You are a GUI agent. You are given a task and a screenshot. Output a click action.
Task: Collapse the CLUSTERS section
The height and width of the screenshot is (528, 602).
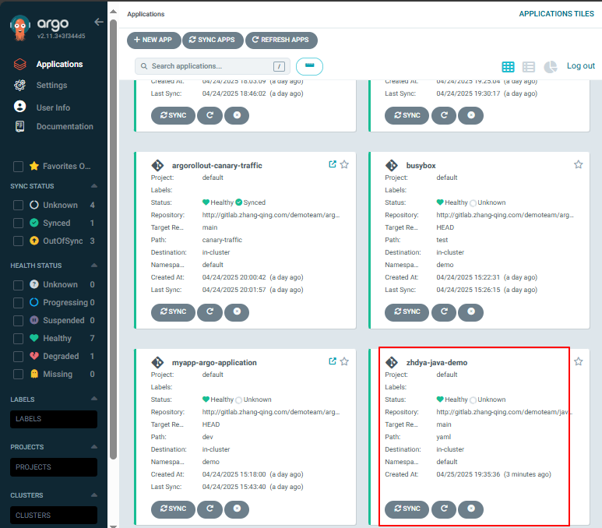coord(94,495)
